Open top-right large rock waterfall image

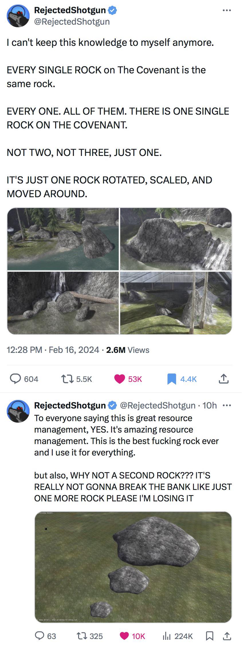click(176, 239)
